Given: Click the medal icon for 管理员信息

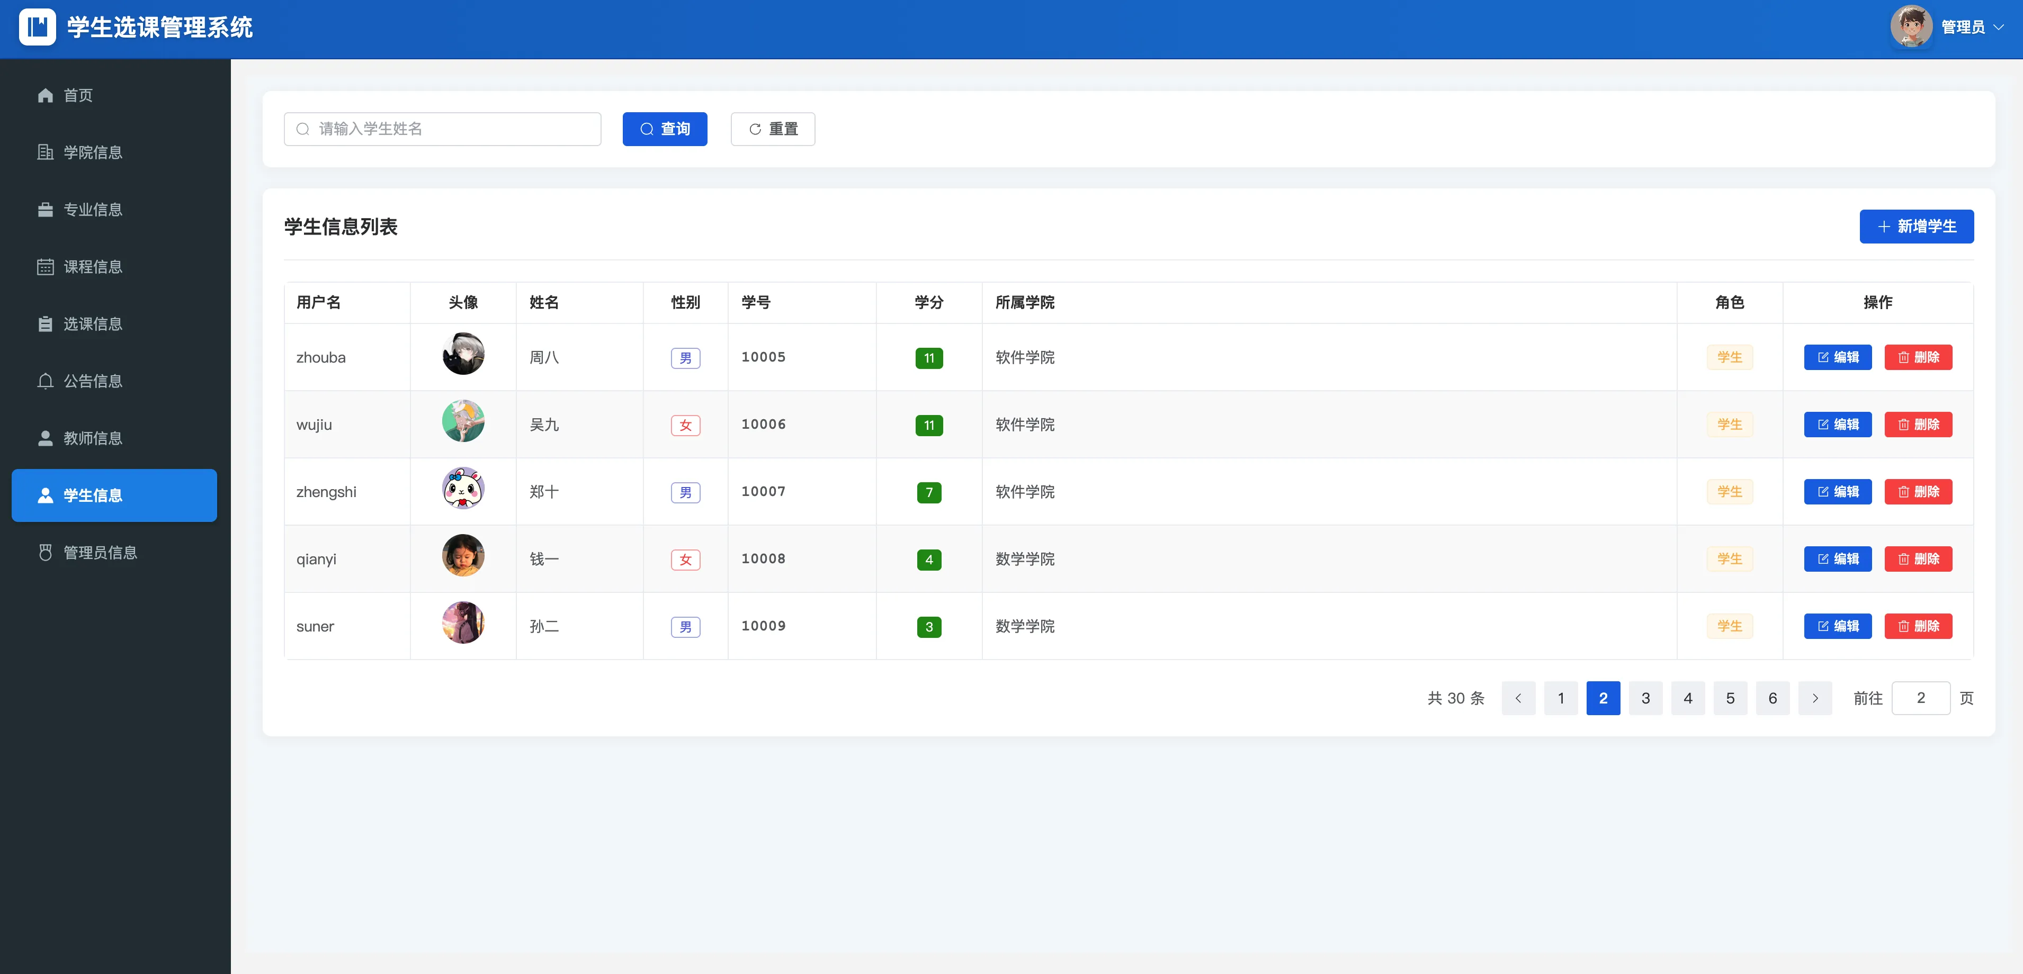Looking at the screenshot, I should coord(46,553).
